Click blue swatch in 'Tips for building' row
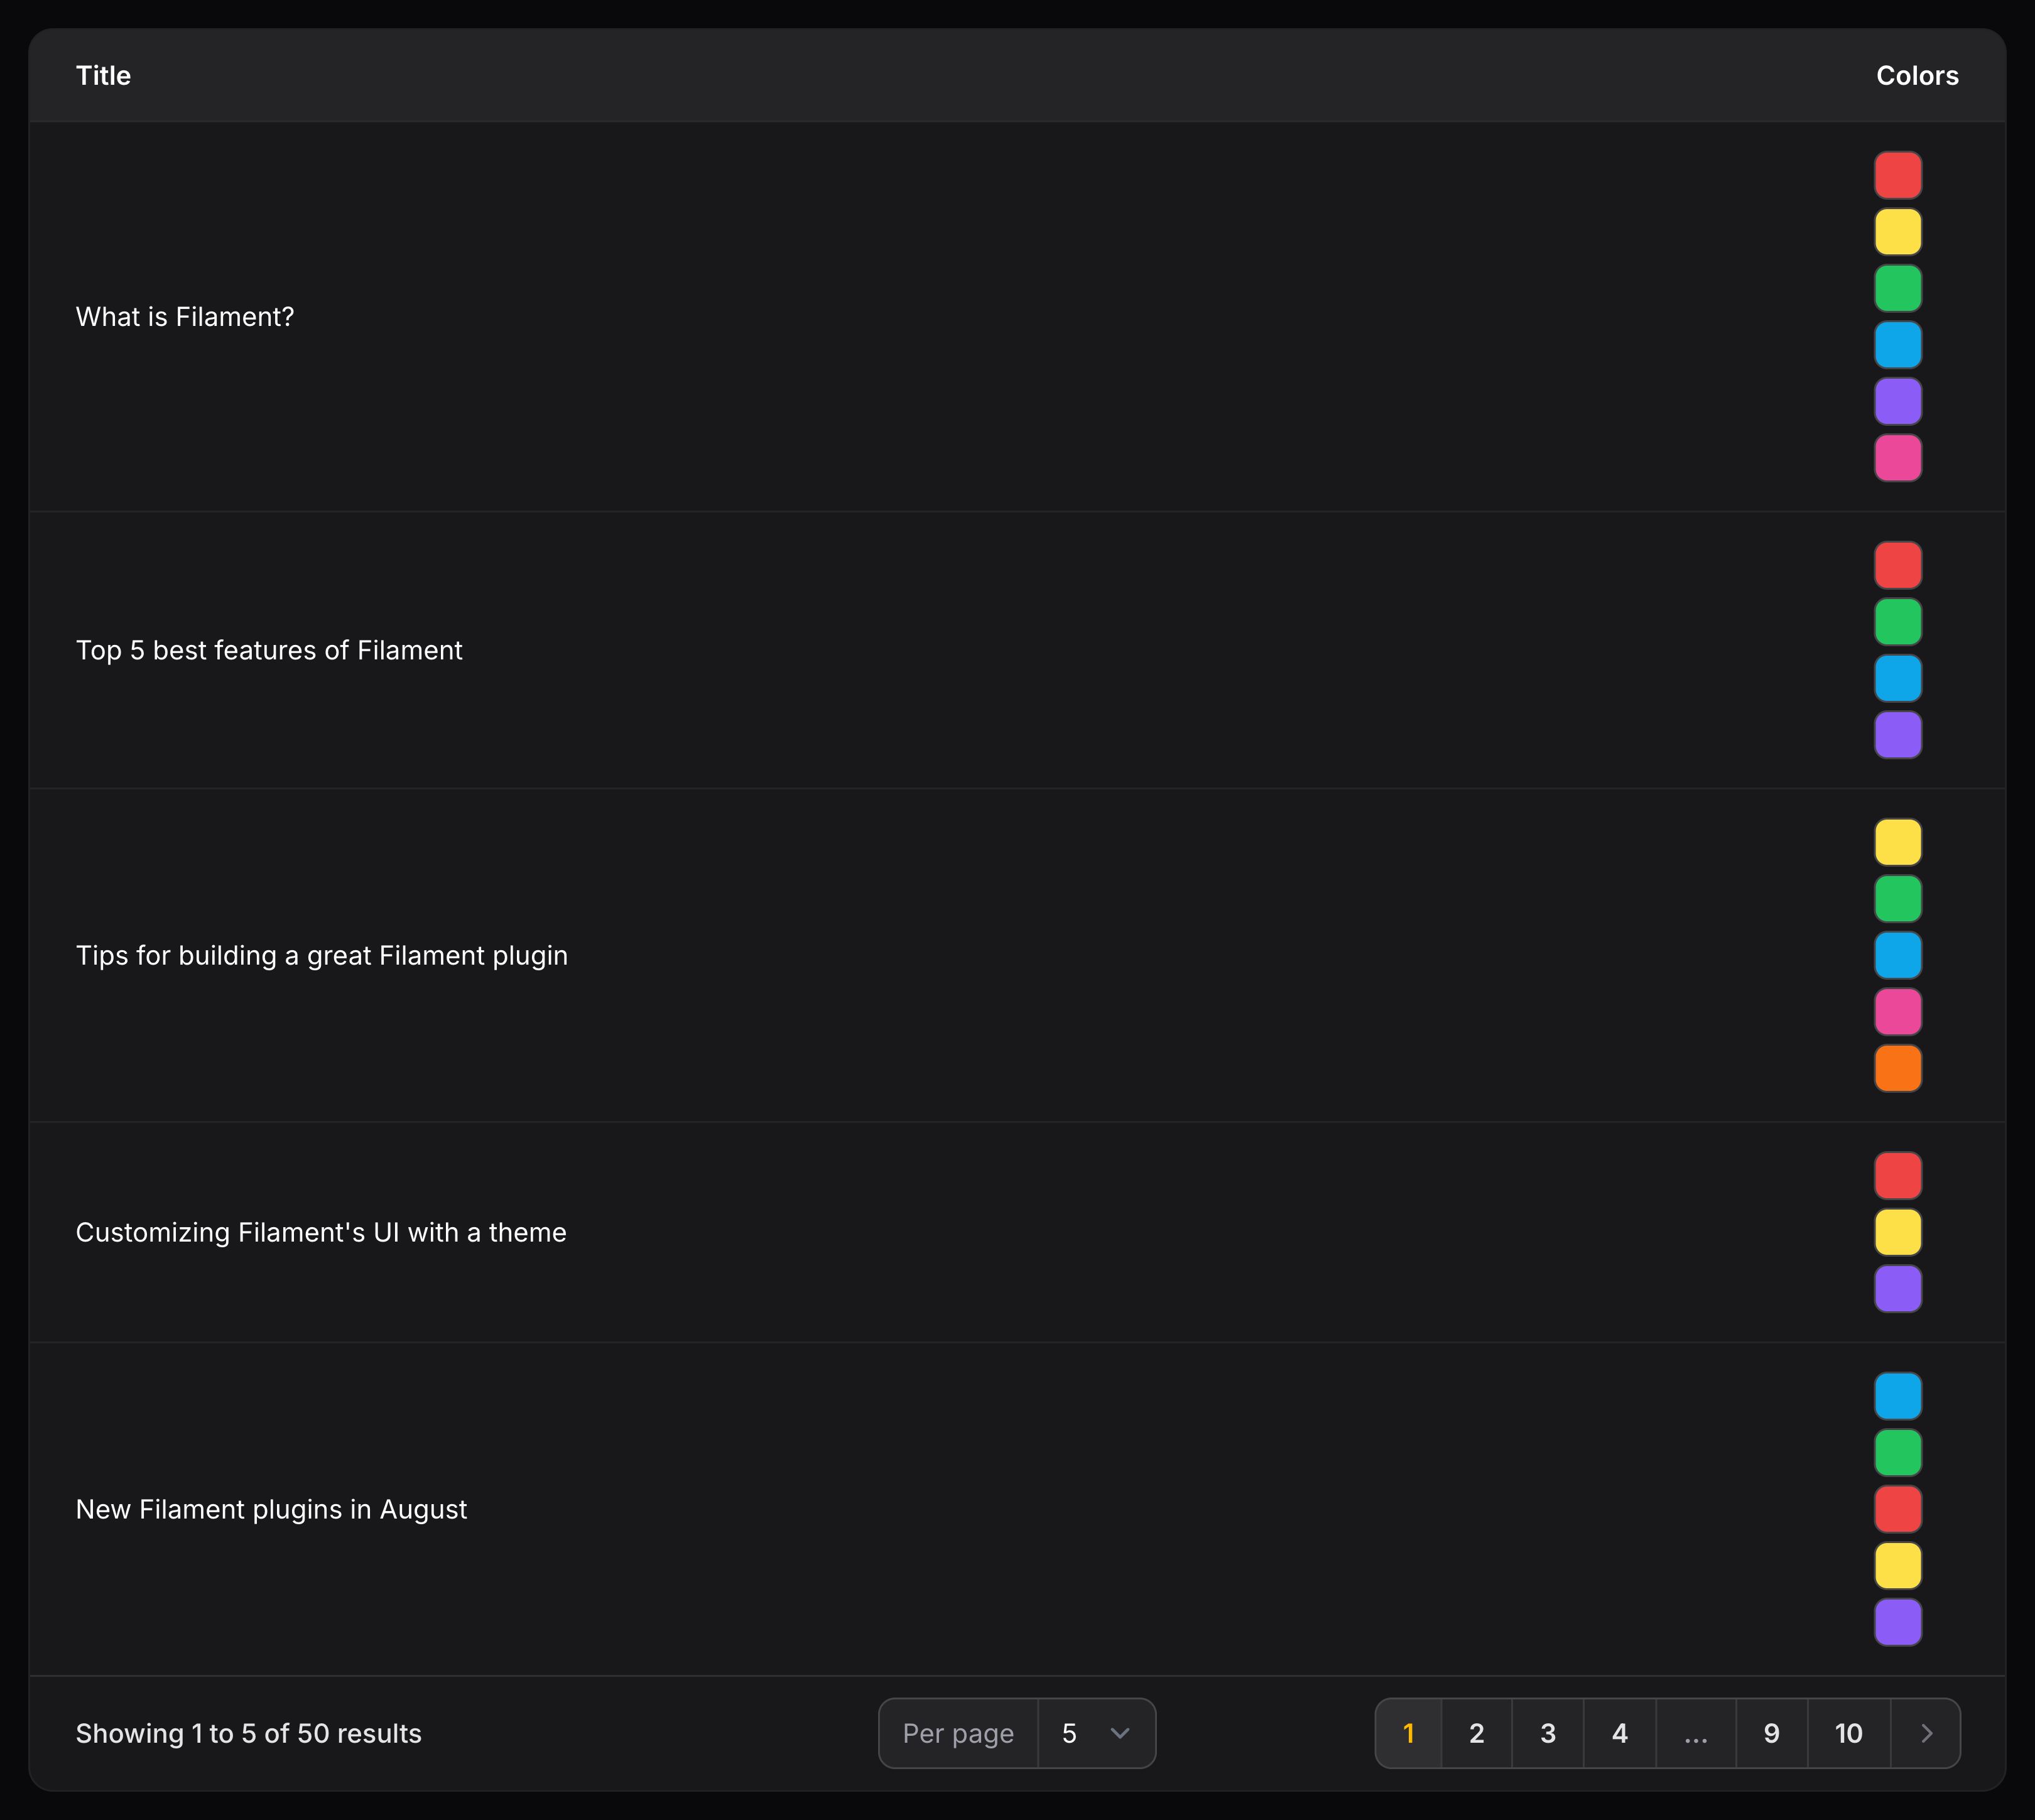This screenshot has height=1820, width=2035. 1898,956
